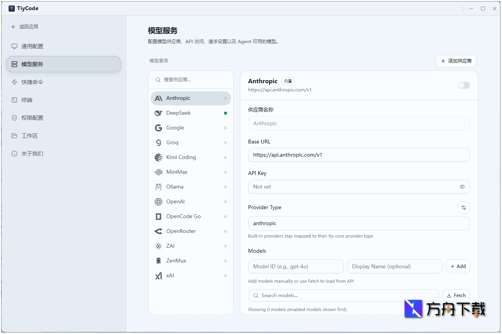Click the shield icon for 权限配置
Screen dimensions: 502x334
(x=14, y=118)
